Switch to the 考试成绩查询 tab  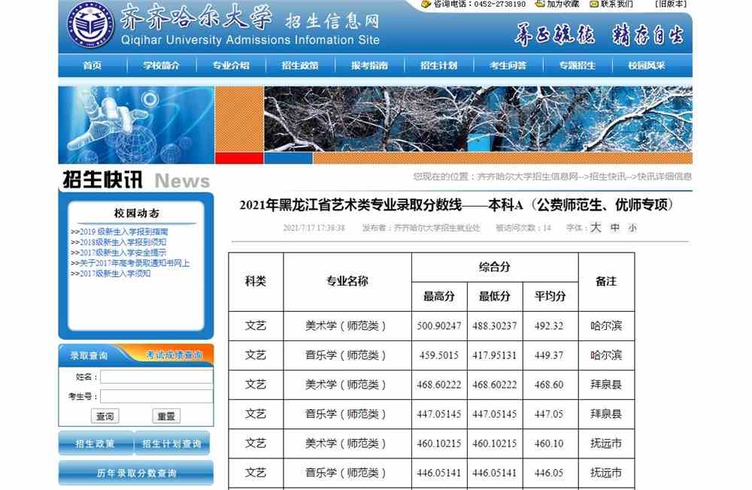[x=174, y=355]
